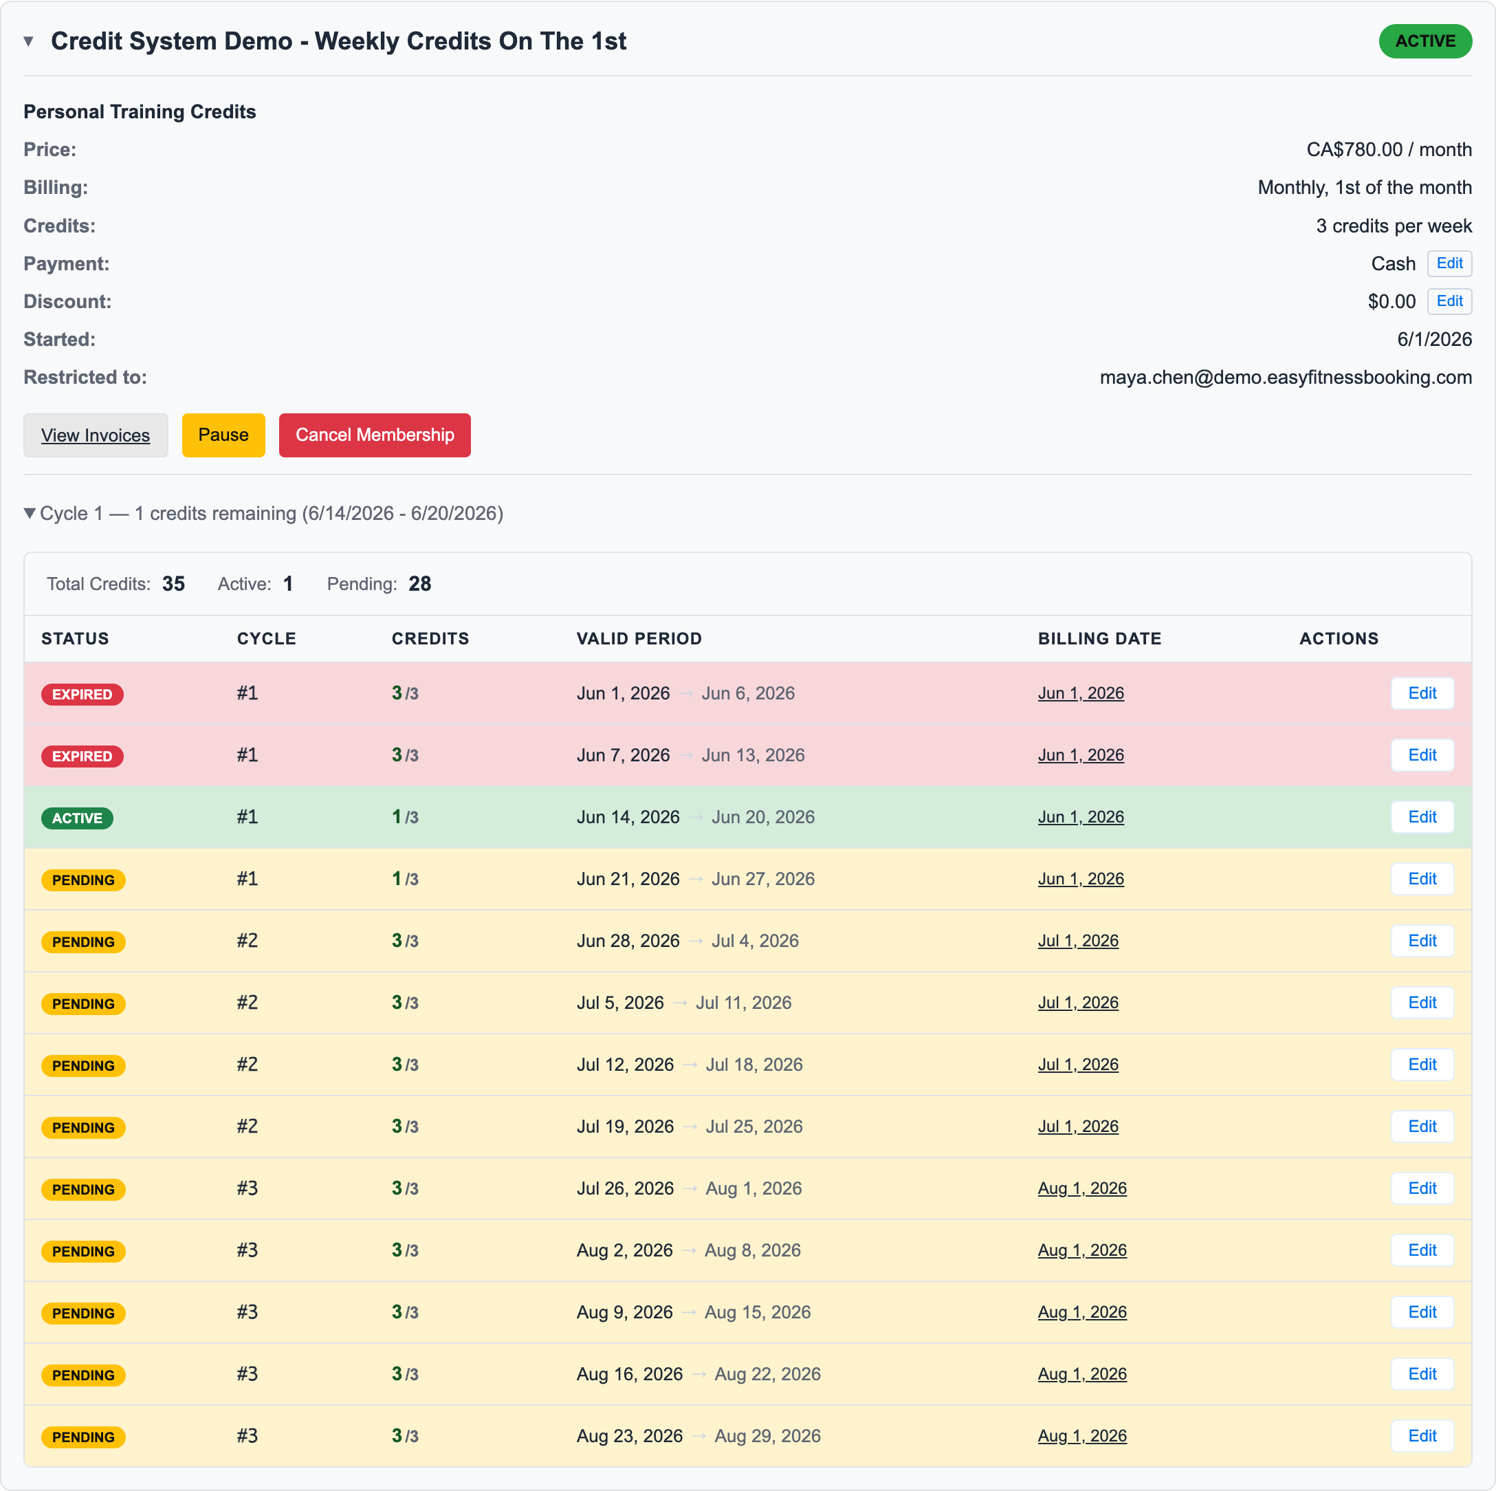The height and width of the screenshot is (1491, 1496).
Task: Click the 1/3 credits value in active row
Action: coord(405,817)
